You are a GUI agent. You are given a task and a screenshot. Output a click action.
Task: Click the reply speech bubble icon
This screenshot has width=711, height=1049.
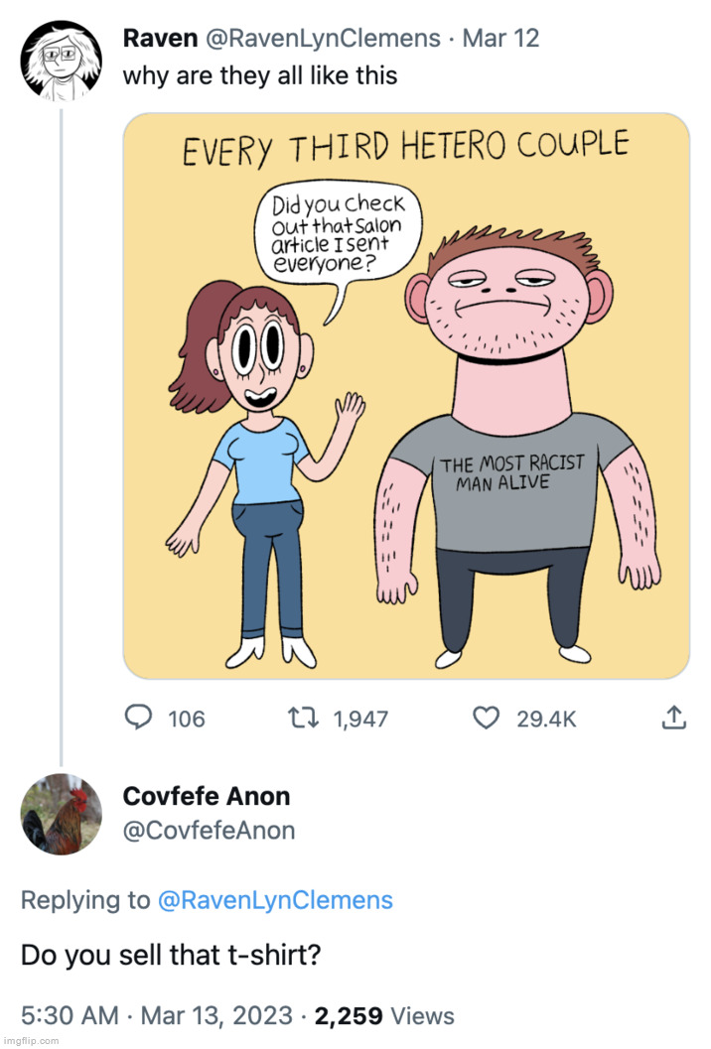136,718
